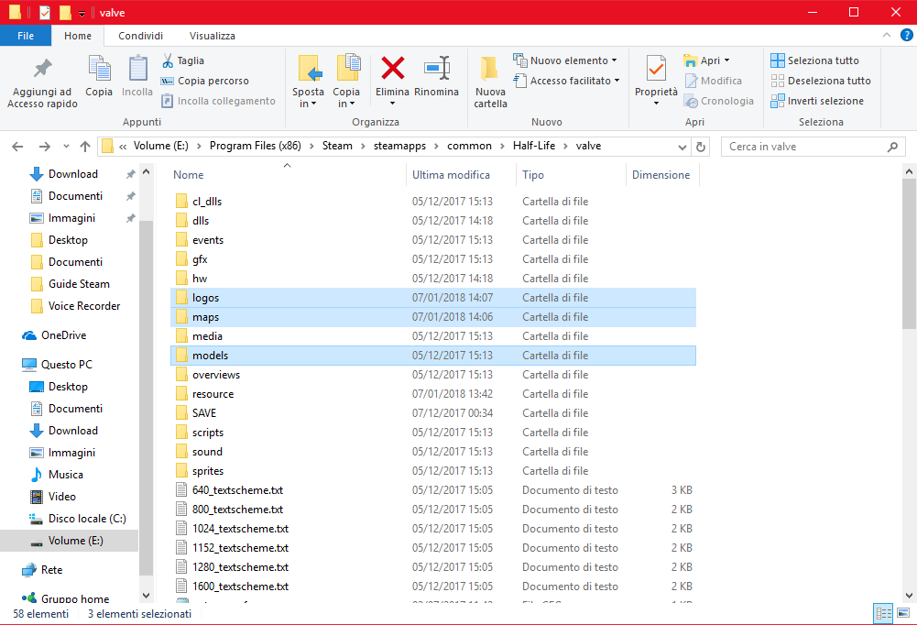Open the Apri dropdown arrow

click(x=727, y=60)
